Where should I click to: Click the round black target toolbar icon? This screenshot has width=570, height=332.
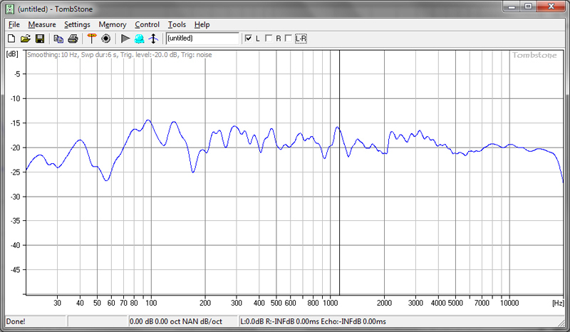106,38
